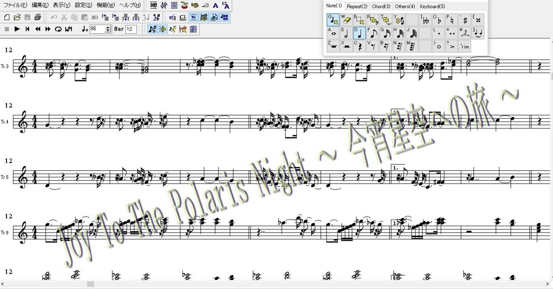Toggle the C7 chord display button
Image resolution: width=553 pixels, height=289 pixels.
click(x=183, y=17)
